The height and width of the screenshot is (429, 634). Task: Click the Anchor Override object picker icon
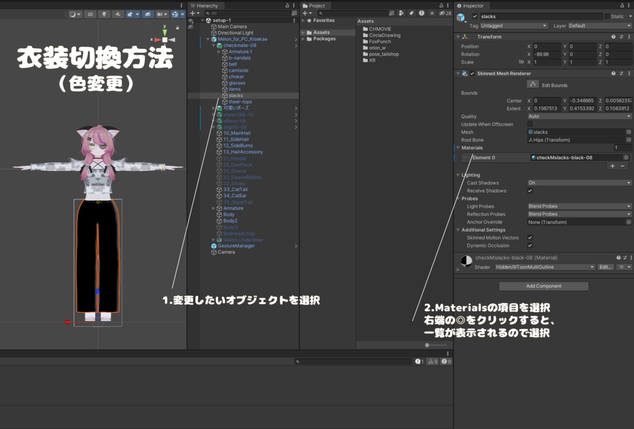coord(628,222)
